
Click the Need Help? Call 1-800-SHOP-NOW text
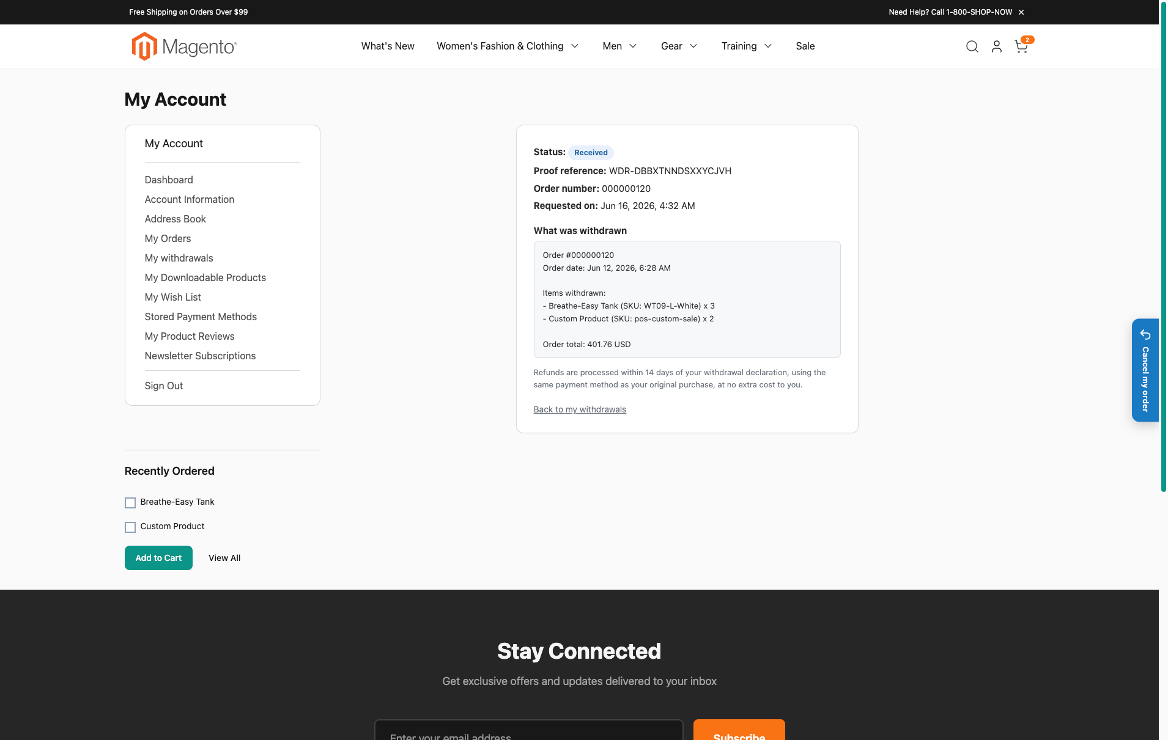pyautogui.click(x=950, y=12)
